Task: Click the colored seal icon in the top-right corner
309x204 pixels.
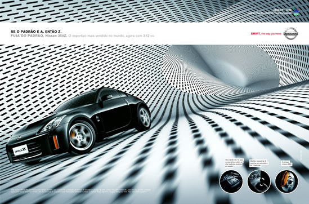Action: coord(295,12)
